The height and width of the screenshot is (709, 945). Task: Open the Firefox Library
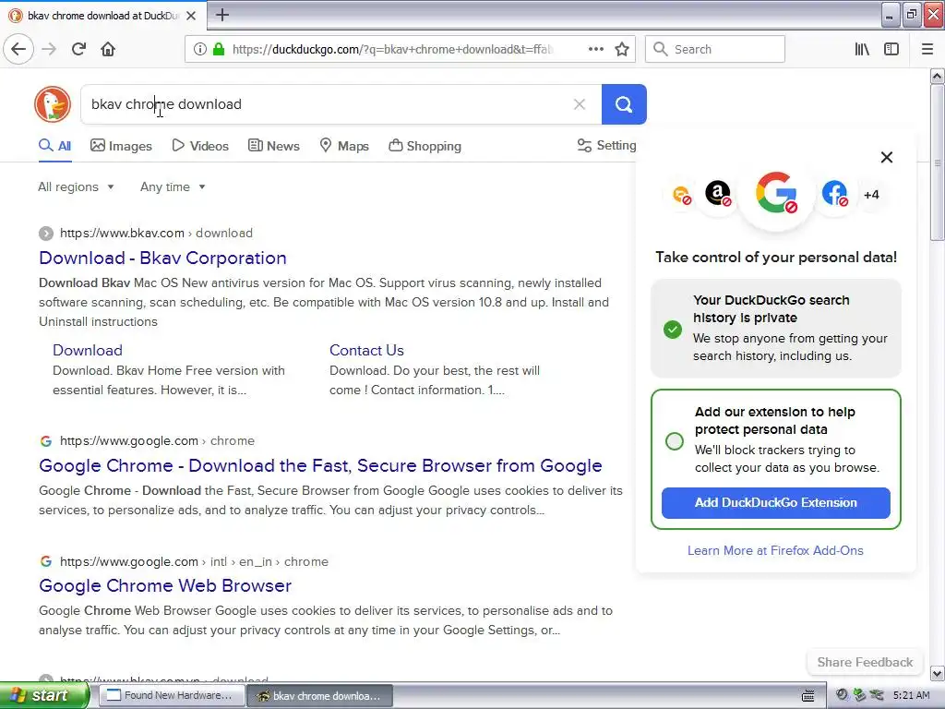pos(862,49)
